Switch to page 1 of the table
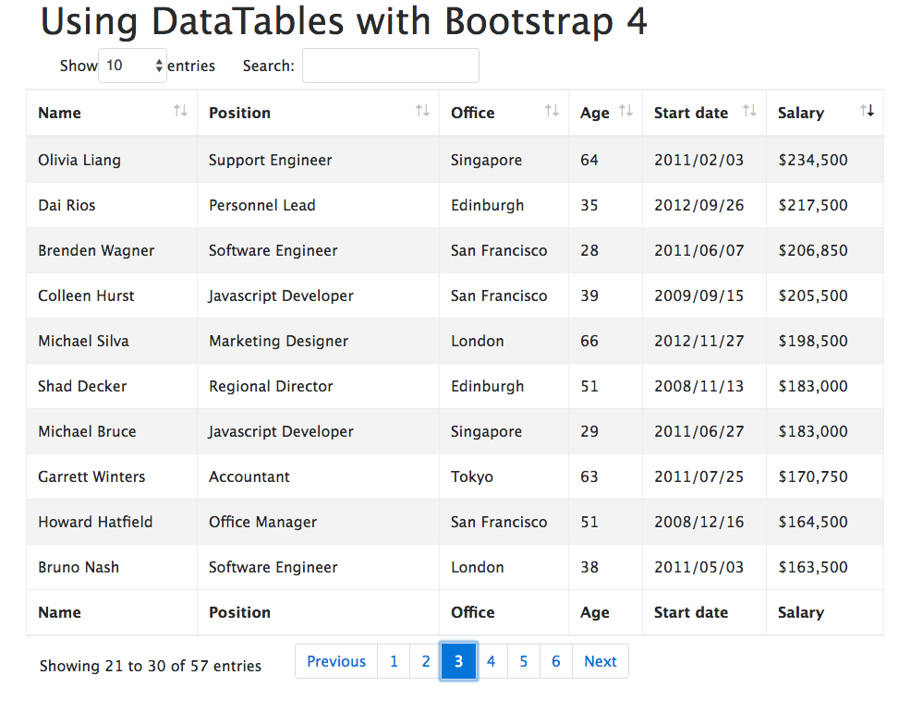Image resolution: width=911 pixels, height=723 pixels. (x=394, y=661)
